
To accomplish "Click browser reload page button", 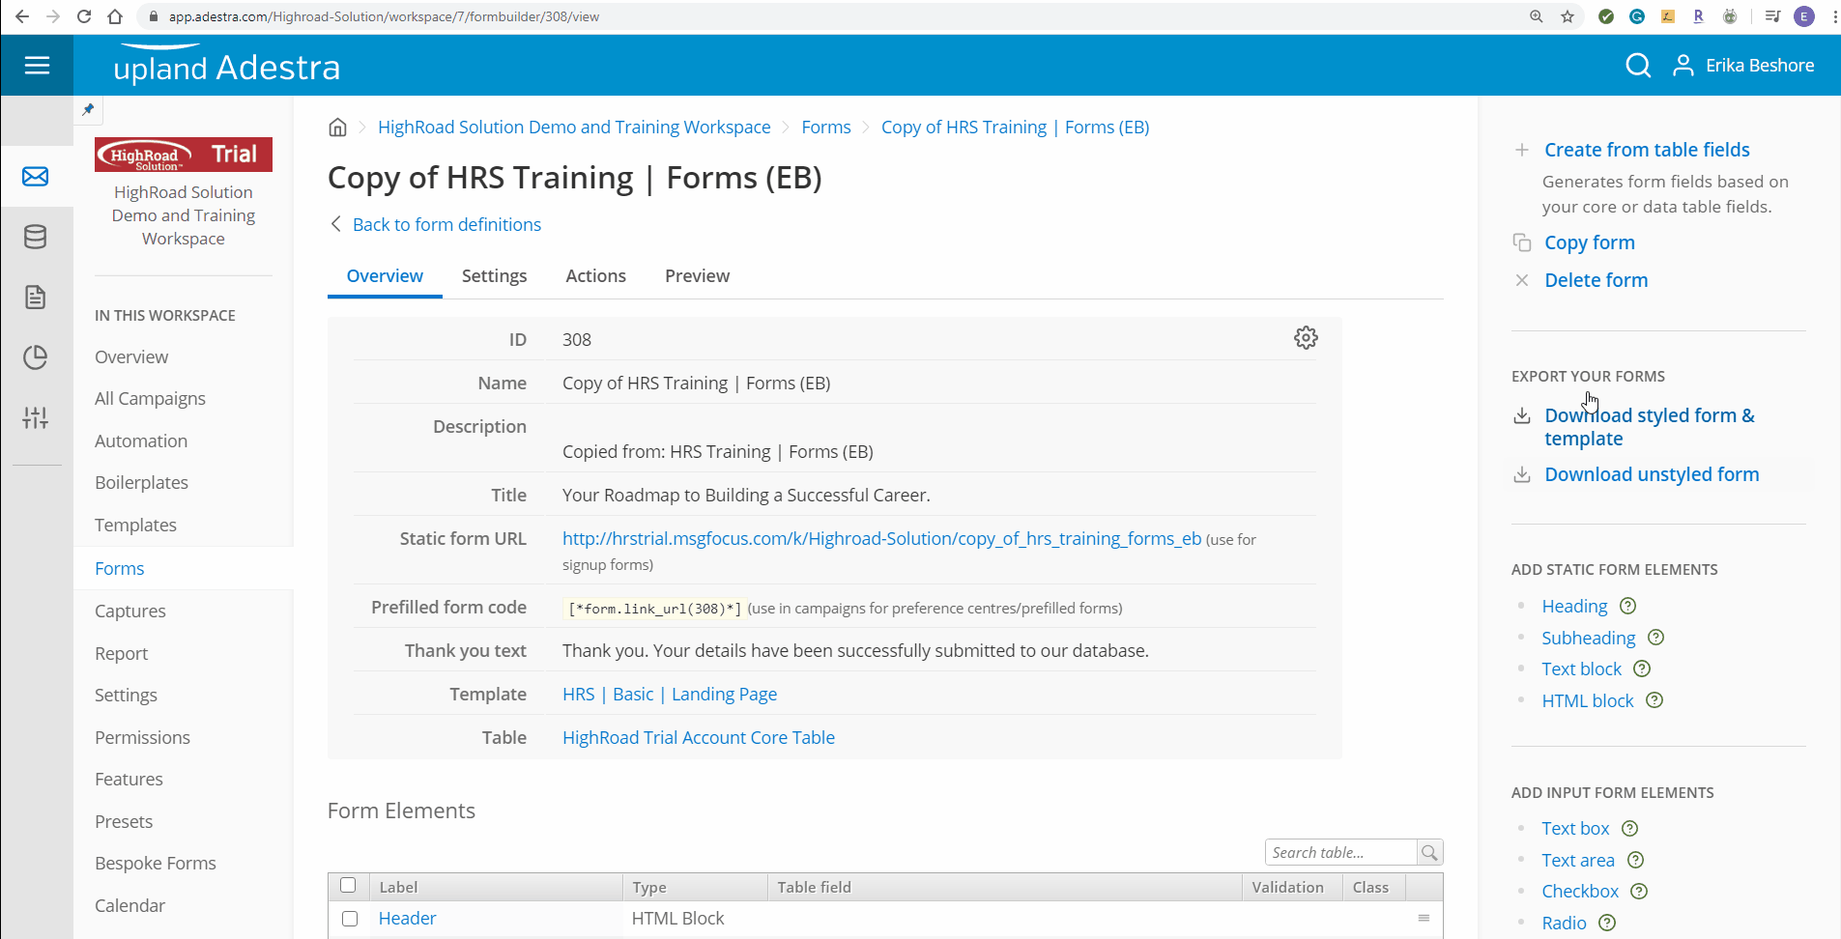I will [84, 16].
